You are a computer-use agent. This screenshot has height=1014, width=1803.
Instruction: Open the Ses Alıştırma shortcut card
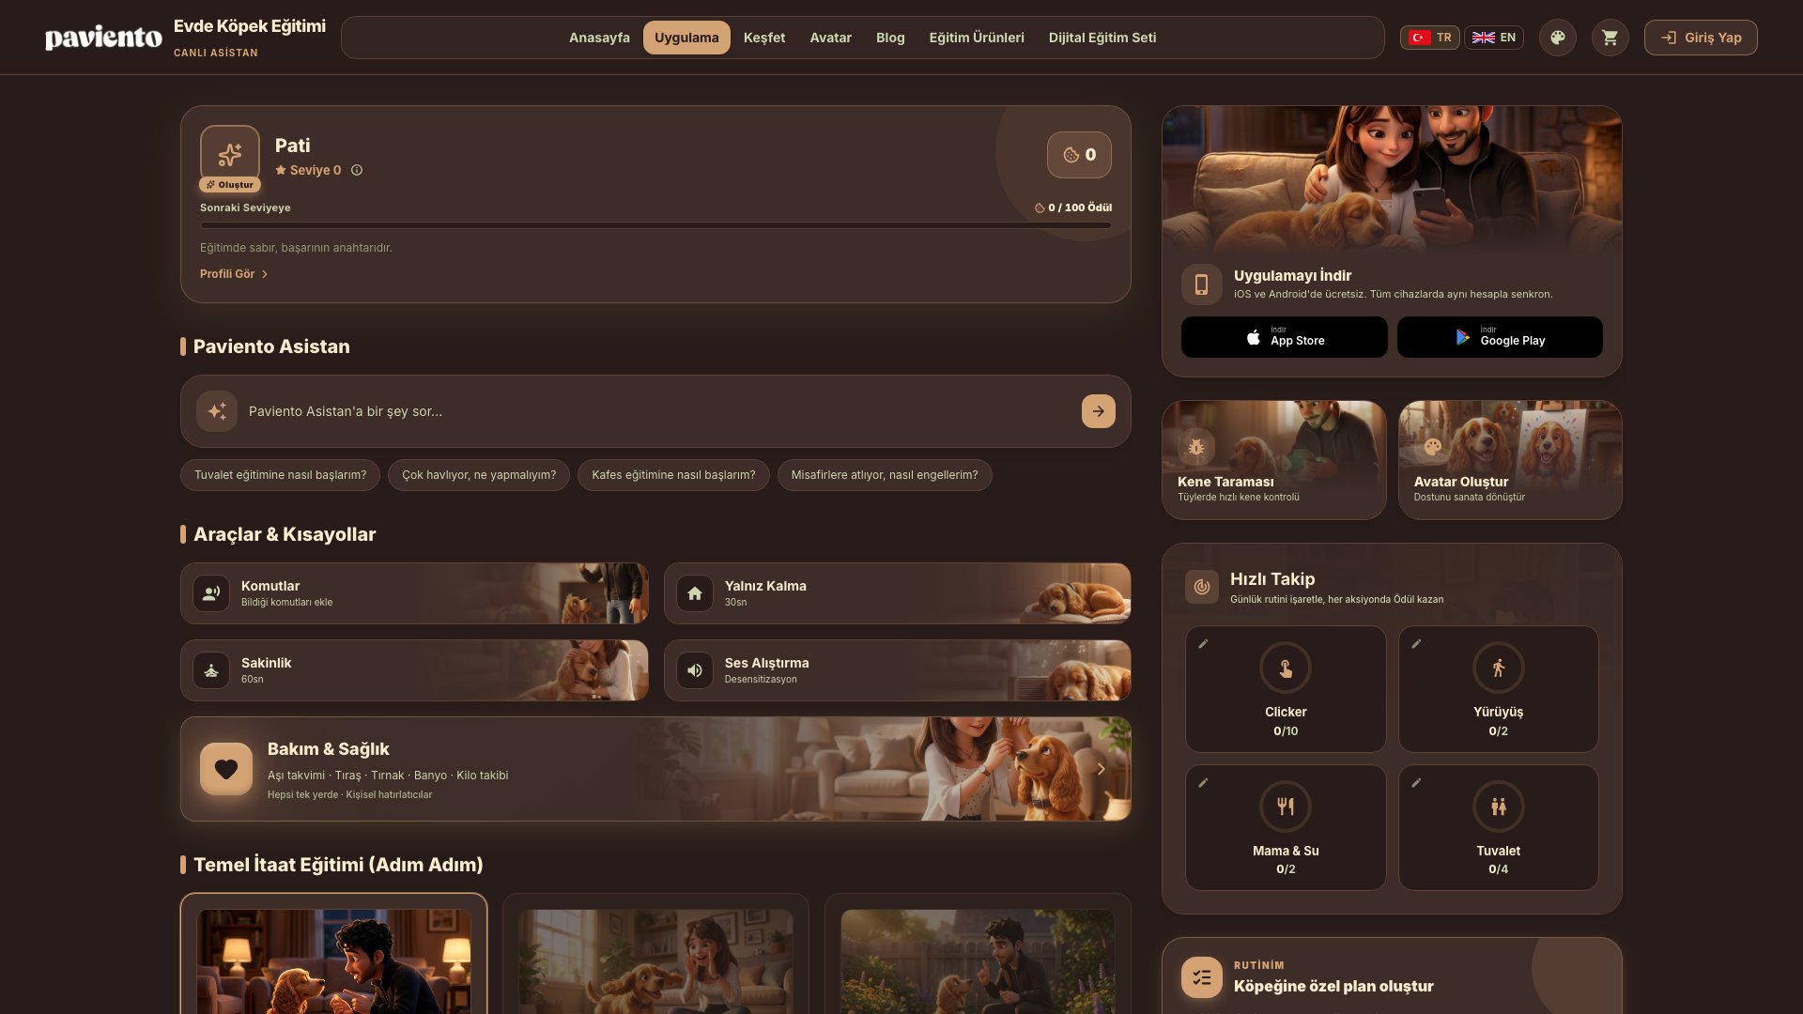(x=898, y=670)
